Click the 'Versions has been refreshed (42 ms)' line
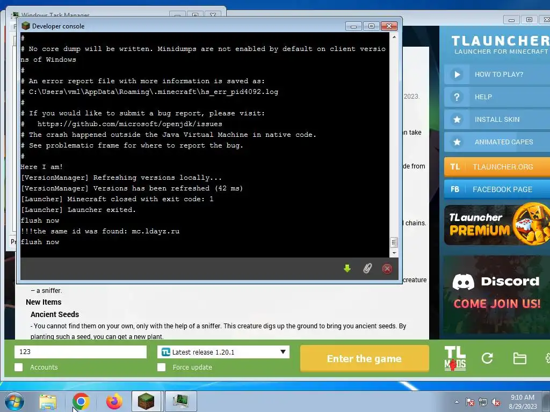The height and width of the screenshot is (412, 550). click(x=132, y=188)
